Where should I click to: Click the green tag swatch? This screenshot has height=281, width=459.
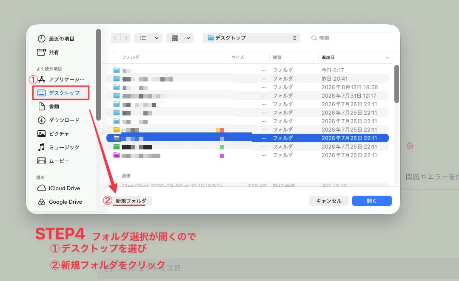coord(222,147)
